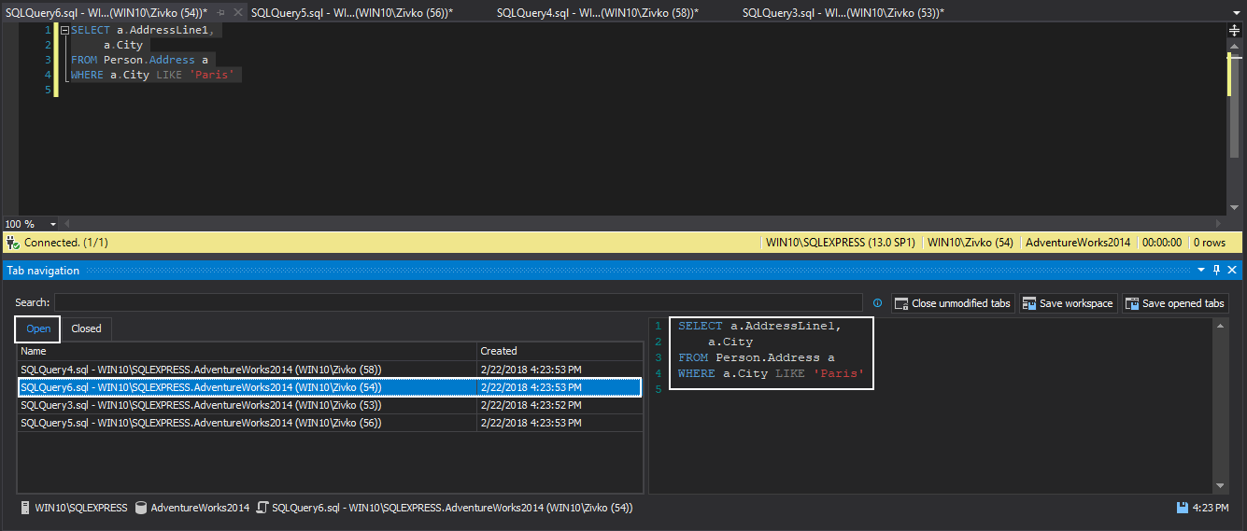Click the server icon next to WIN10\SQLEXPRESS
The width and height of the screenshot is (1247, 531).
(x=25, y=508)
